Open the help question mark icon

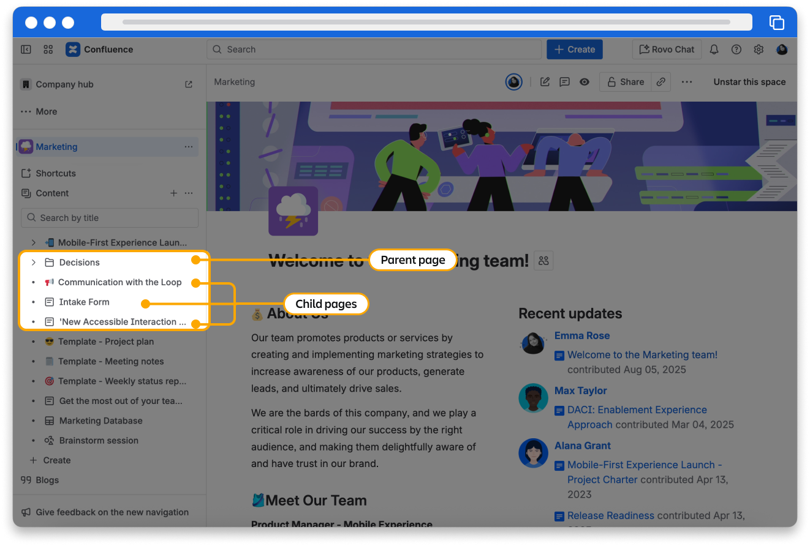click(x=736, y=50)
